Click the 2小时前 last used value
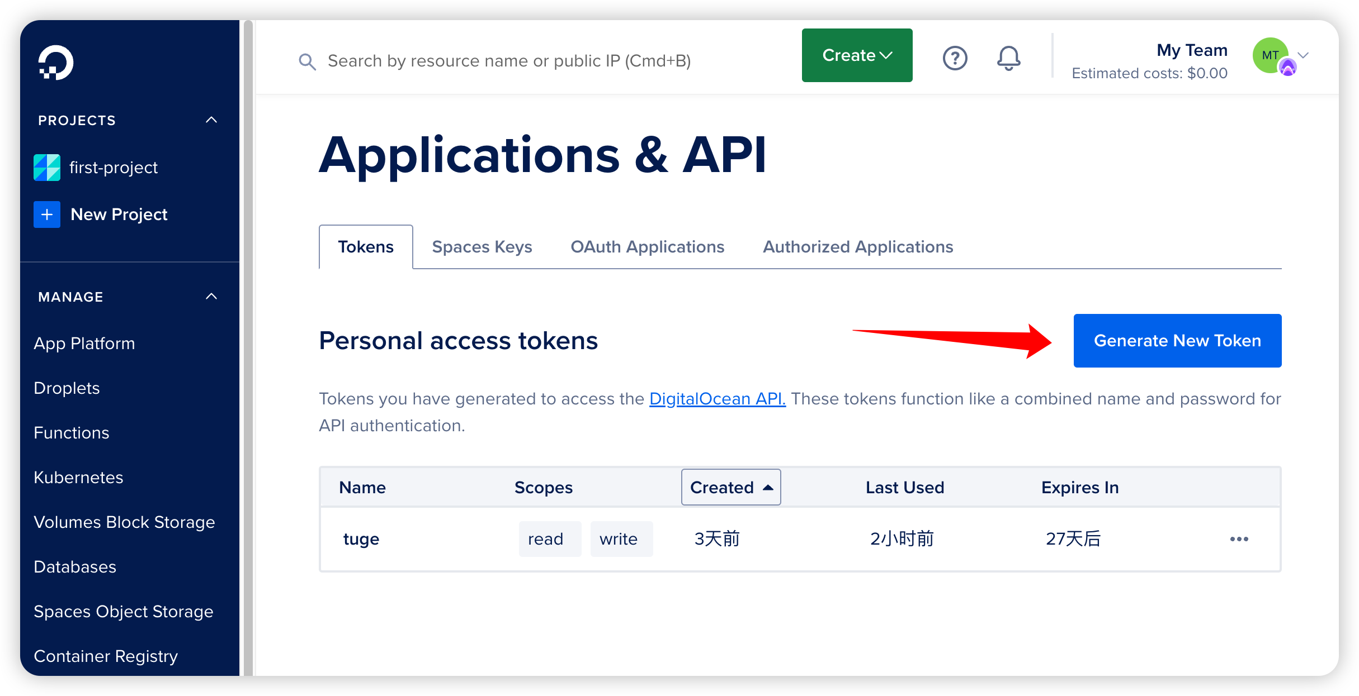This screenshot has width=1359, height=696. (902, 539)
